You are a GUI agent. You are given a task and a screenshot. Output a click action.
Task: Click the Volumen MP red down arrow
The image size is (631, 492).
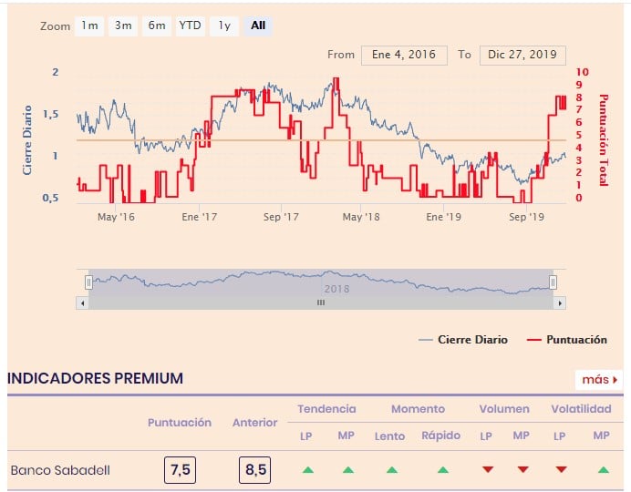(x=522, y=469)
